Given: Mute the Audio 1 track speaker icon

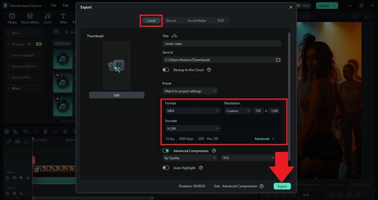Looking at the screenshot, I should [x=14, y=193].
